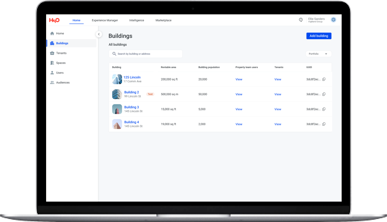This screenshot has width=387, height=222.
Task: Open Audiences in the sidebar
Action: click(63, 83)
